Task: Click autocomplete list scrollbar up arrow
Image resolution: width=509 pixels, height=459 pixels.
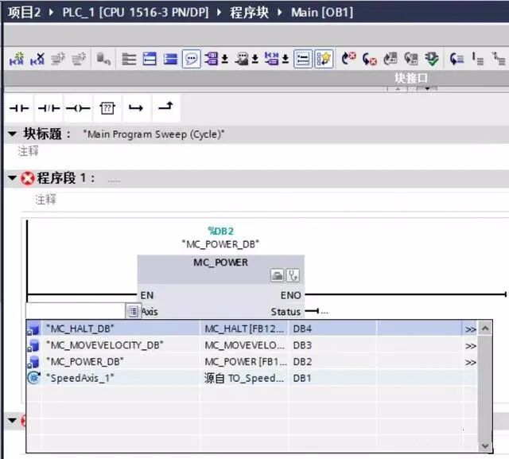Action: pyautogui.click(x=485, y=329)
